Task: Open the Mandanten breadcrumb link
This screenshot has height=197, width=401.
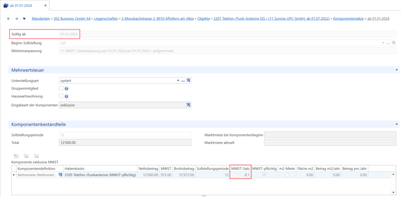Action: pyautogui.click(x=41, y=19)
